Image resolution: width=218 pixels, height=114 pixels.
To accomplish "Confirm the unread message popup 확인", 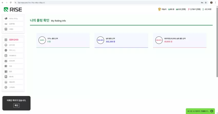I will (16, 105).
